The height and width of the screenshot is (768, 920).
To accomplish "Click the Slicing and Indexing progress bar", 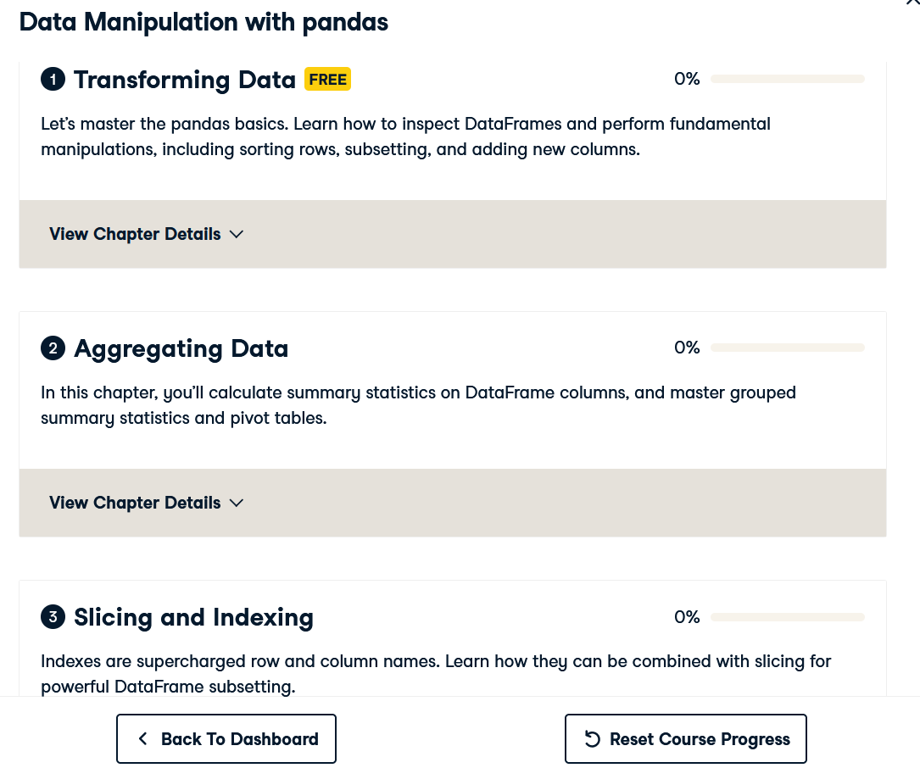I will pyautogui.click(x=787, y=617).
